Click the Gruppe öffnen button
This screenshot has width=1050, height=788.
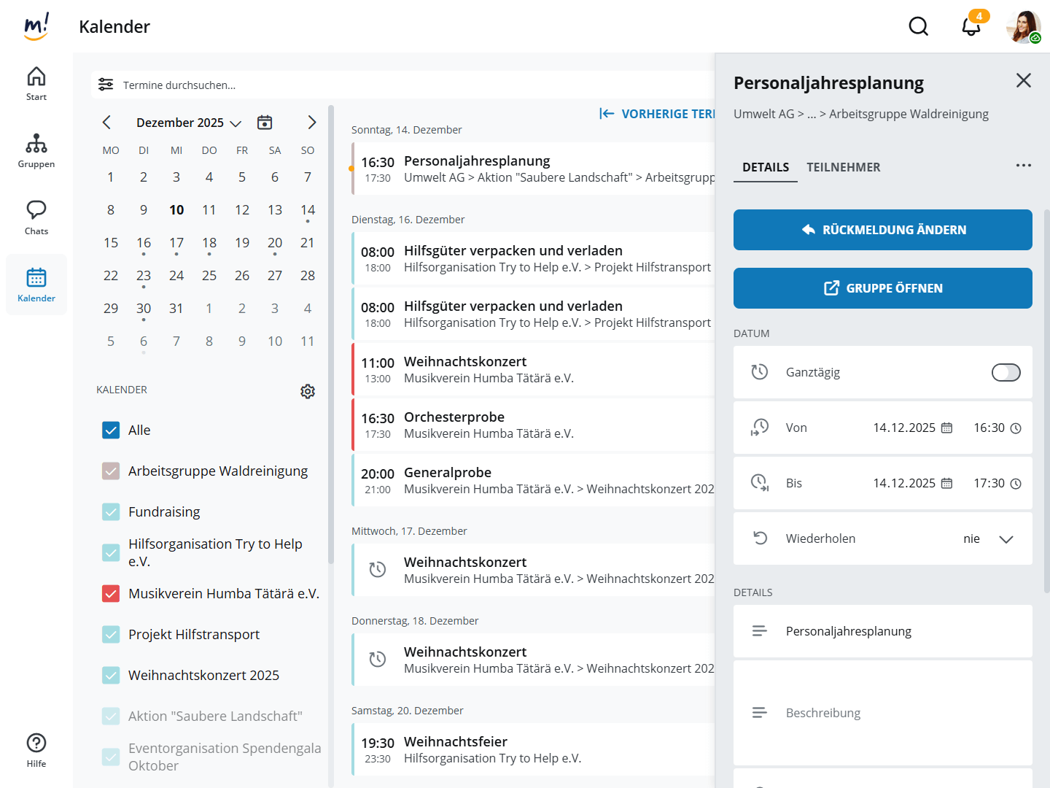(882, 288)
